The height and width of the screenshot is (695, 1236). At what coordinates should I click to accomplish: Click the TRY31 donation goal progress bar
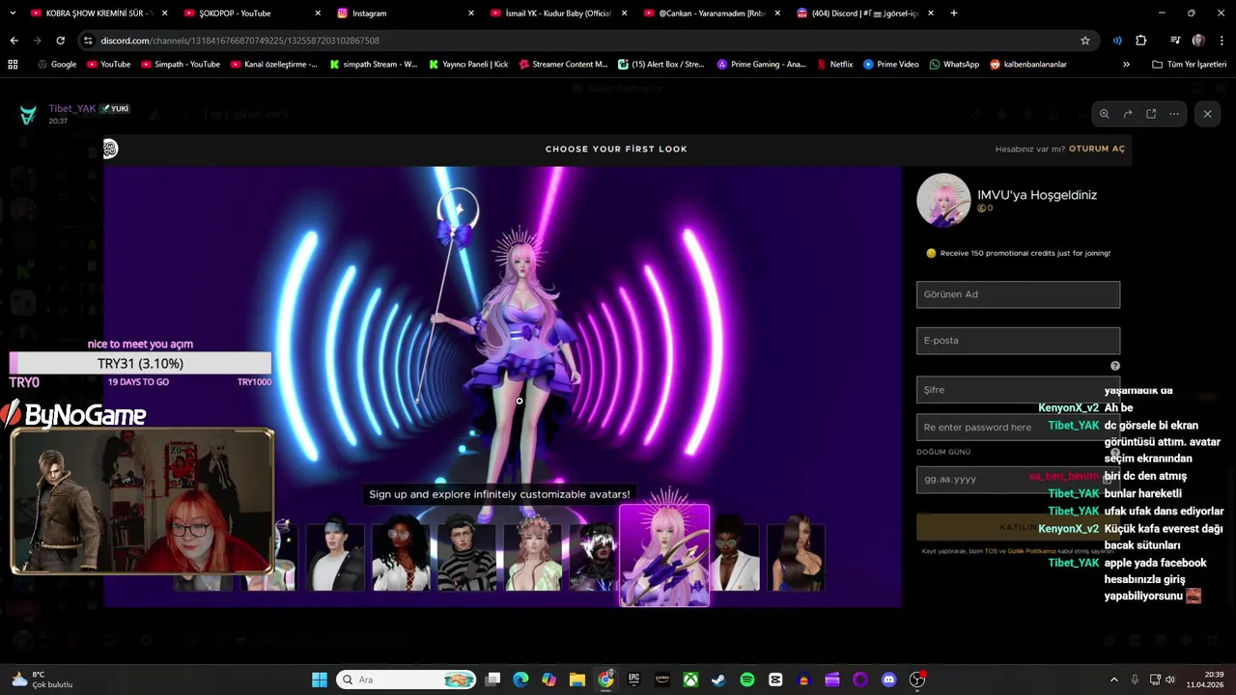pyautogui.click(x=140, y=364)
